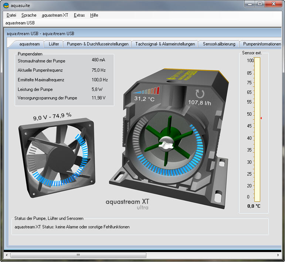Image resolution: width=285 pixels, height=262 pixels.
Task: Open the Extras menu
Action: [x=79, y=15]
